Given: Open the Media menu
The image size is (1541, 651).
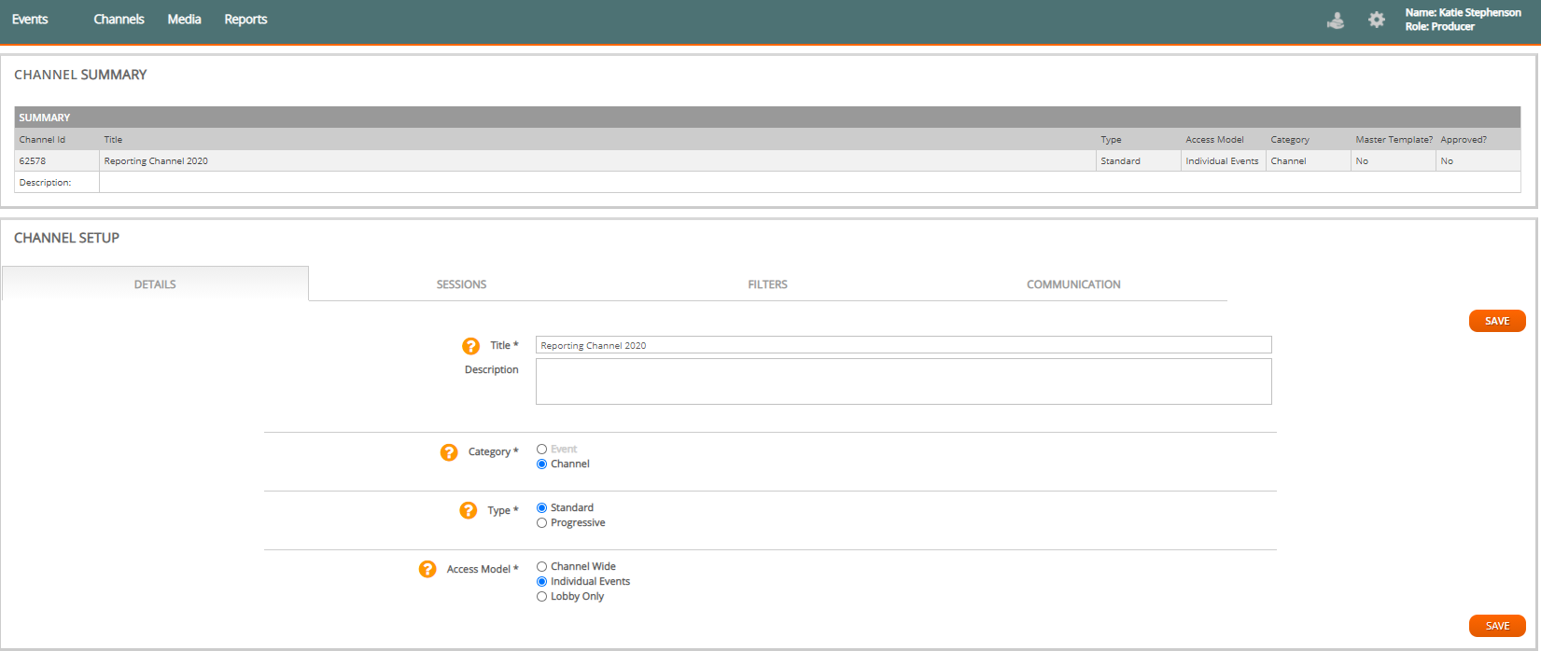Looking at the screenshot, I should [184, 20].
